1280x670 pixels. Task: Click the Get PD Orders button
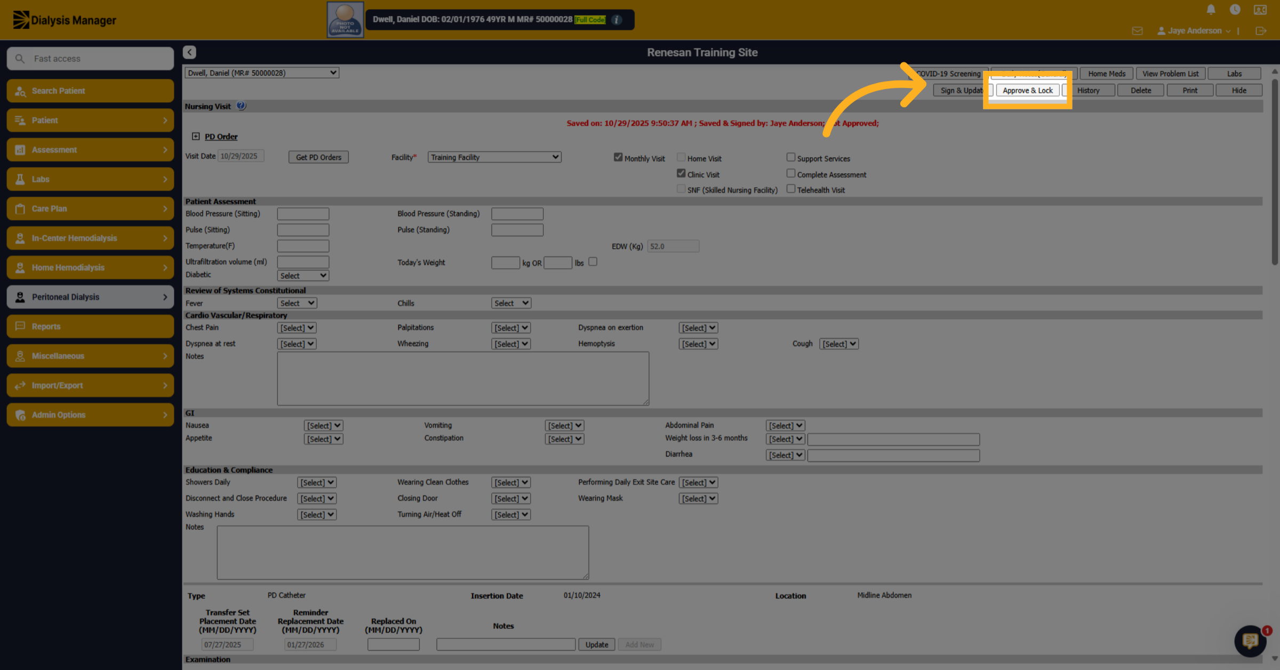pyautogui.click(x=318, y=157)
